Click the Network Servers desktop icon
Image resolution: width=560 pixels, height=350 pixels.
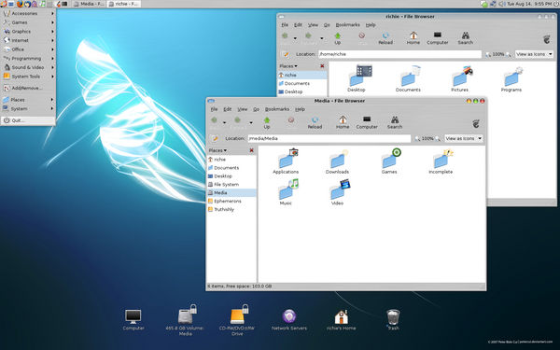[x=289, y=320]
